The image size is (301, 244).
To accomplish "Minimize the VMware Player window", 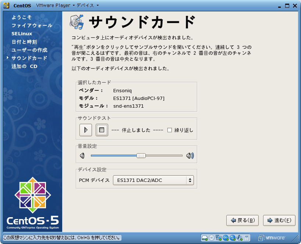I will coord(279,6).
